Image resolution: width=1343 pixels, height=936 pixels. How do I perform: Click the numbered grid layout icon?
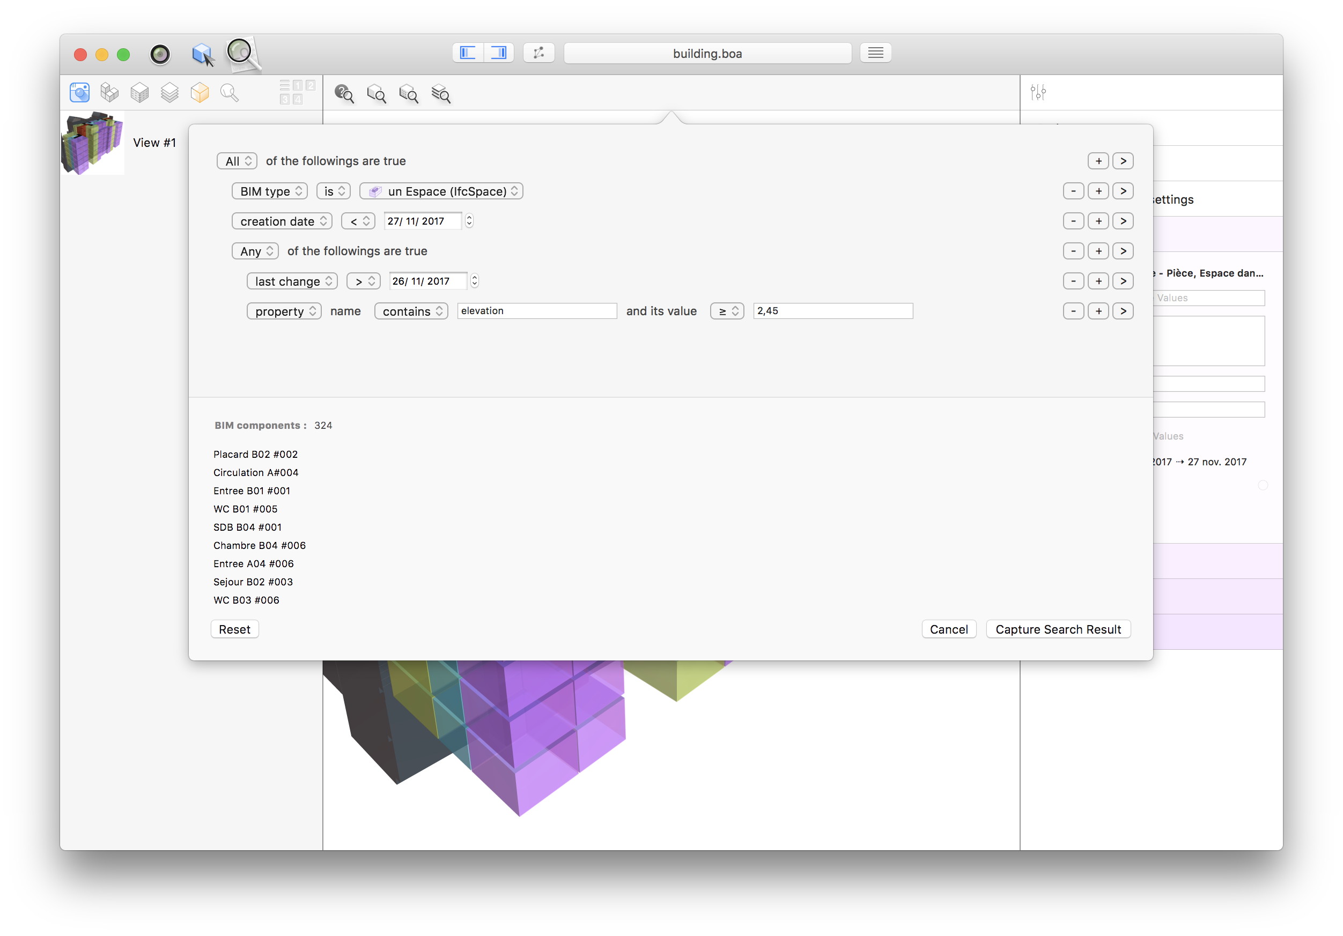coord(297,92)
